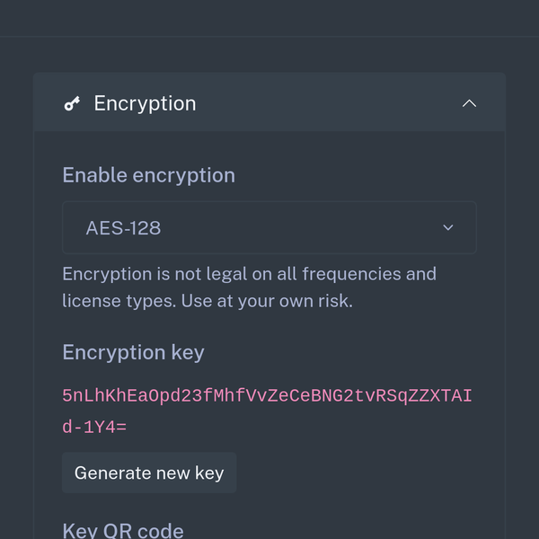
Task: Click the Key QR code heading
Action: click(123, 530)
